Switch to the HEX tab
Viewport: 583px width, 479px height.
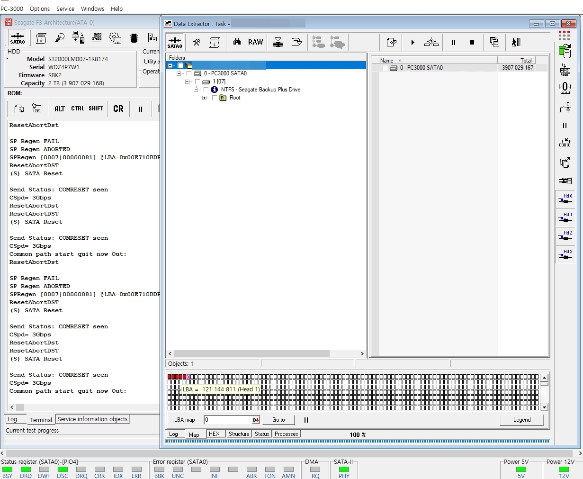(214, 434)
